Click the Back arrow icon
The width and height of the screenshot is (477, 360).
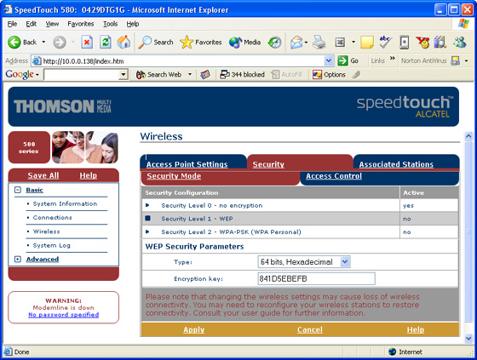tap(14, 43)
